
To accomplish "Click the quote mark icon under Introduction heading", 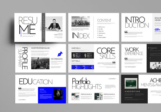I will coord(126,32).
